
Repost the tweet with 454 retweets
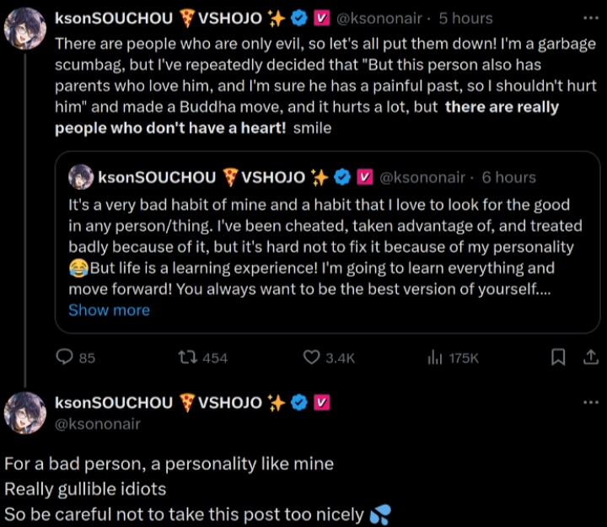(x=187, y=358)
